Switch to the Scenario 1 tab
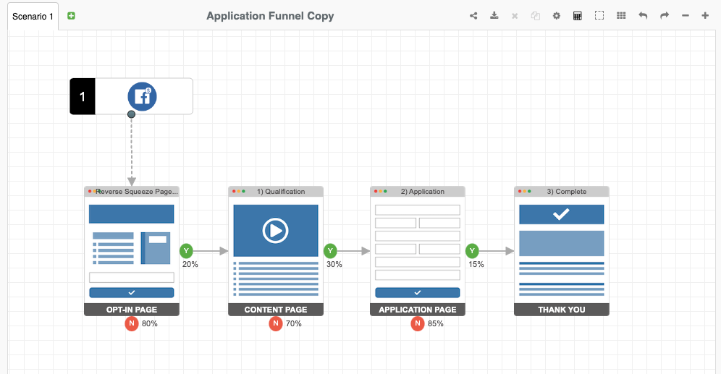Image resolution: width=721 pixels, height=374 pixels. (x=33, y=17)
